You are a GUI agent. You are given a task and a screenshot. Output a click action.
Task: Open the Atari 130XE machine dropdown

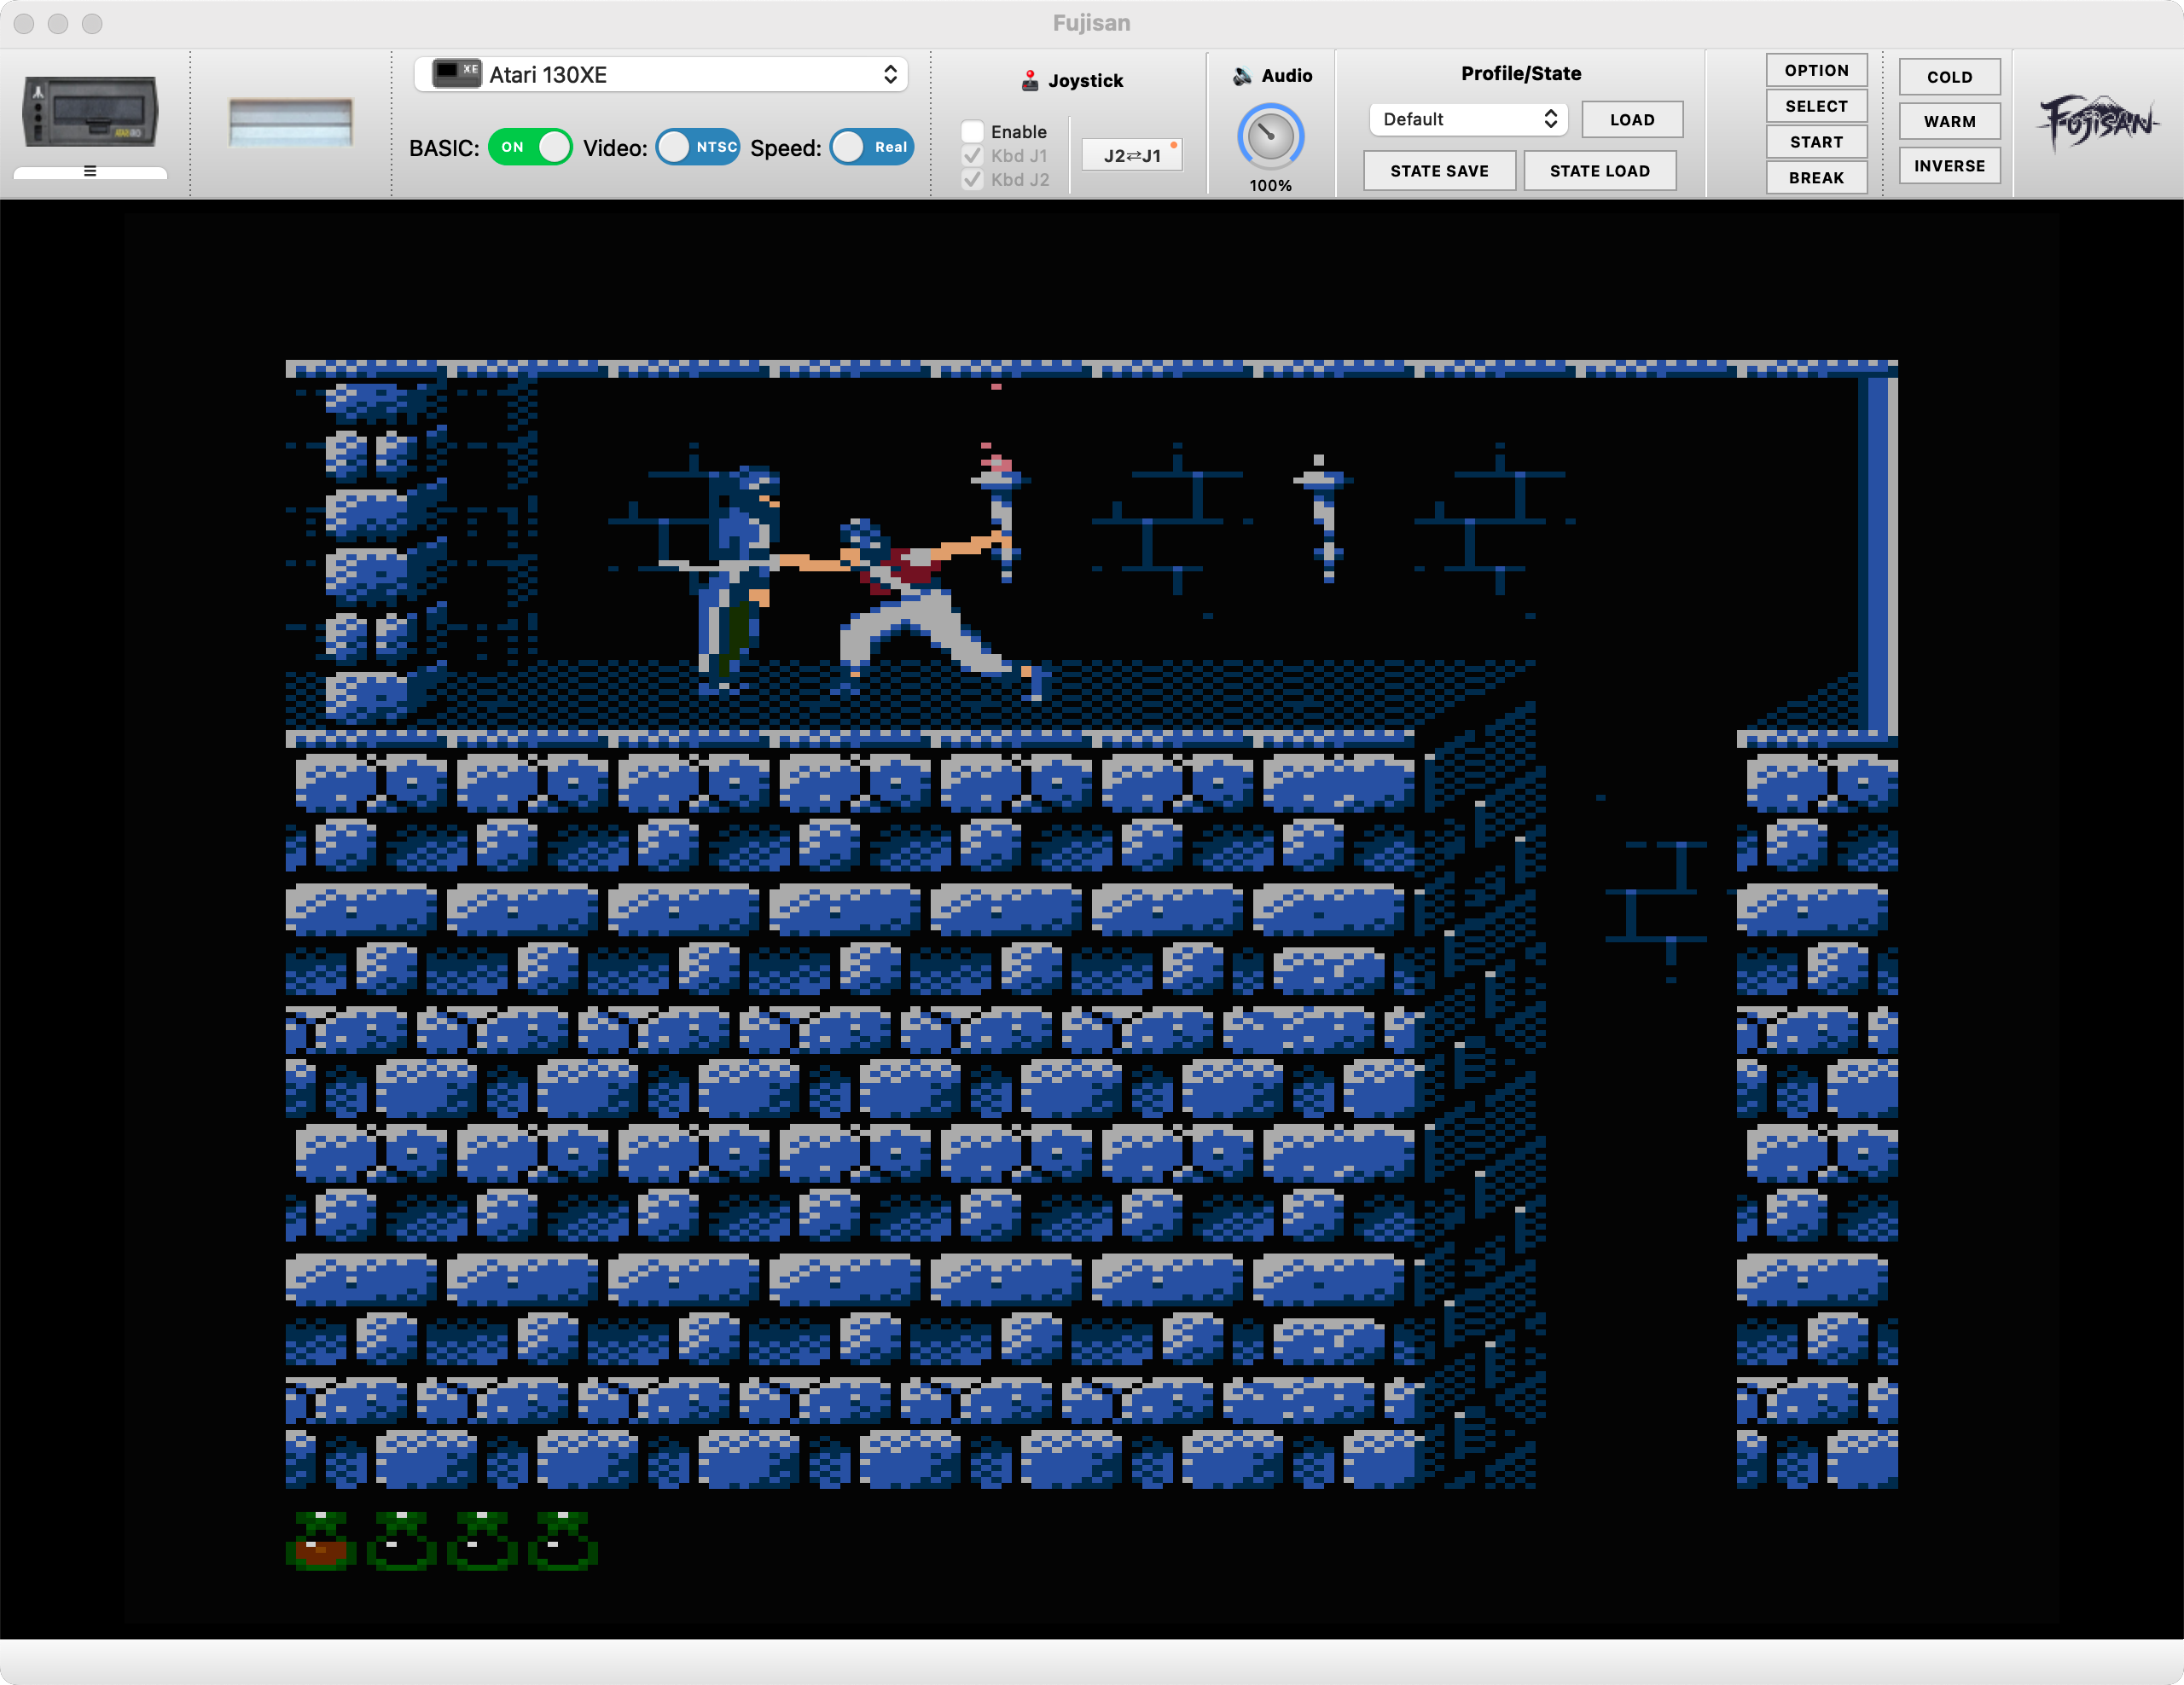tap(661, 75)
